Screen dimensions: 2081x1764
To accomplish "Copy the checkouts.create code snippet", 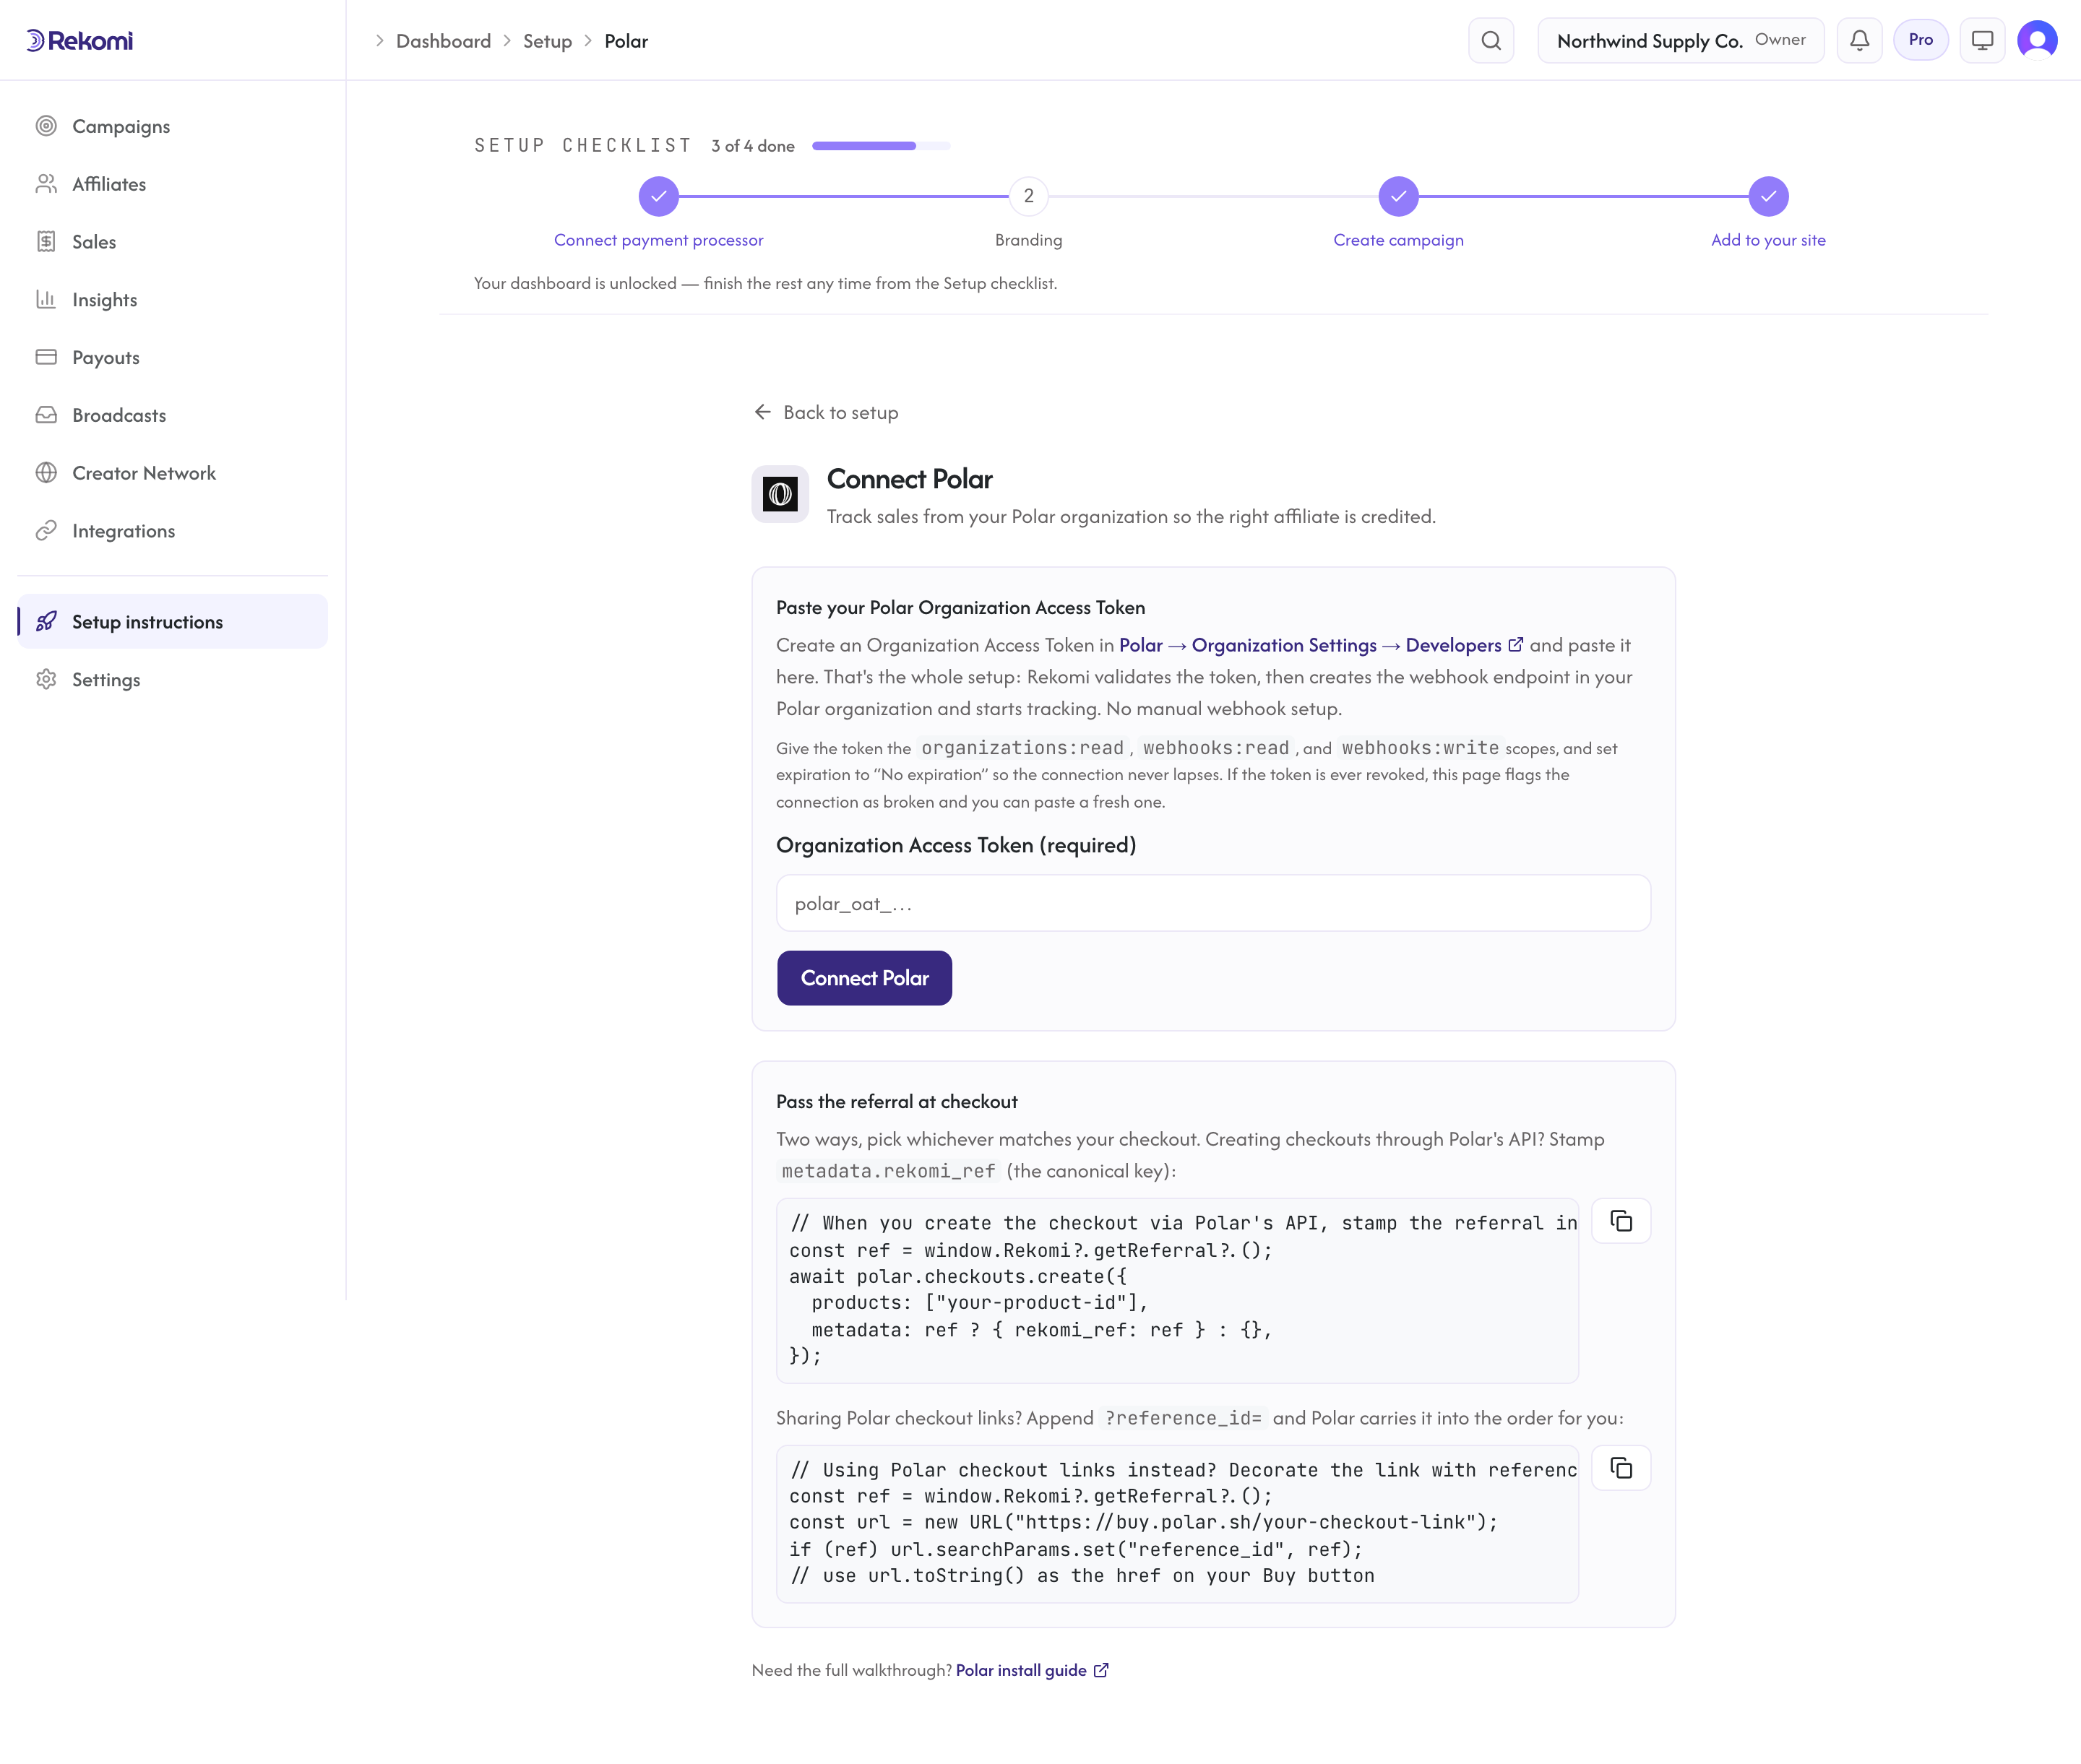I will pyautogui.click(x=1621, y=1221).
